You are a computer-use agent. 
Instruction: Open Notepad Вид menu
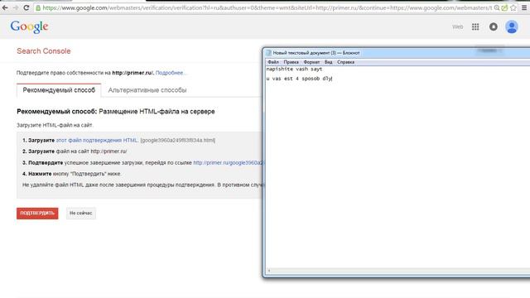328,62
